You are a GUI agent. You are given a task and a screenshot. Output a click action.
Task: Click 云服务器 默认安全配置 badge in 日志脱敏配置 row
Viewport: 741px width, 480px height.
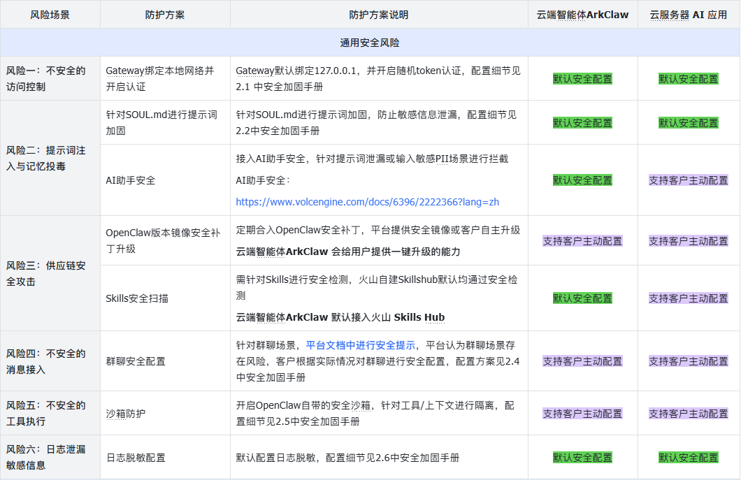pos(689,458)
